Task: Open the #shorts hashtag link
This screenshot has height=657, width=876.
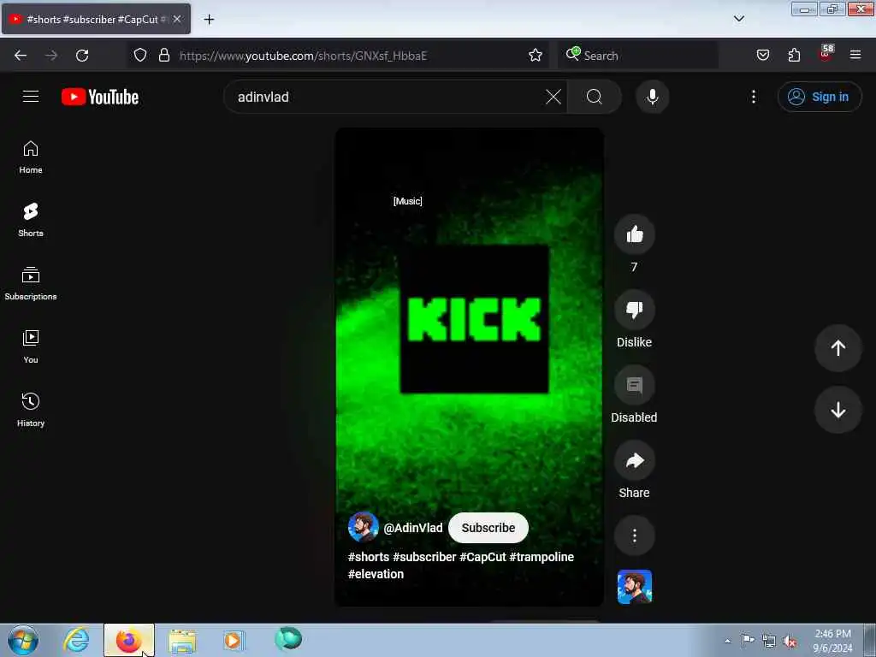Action: pos(368,557)
